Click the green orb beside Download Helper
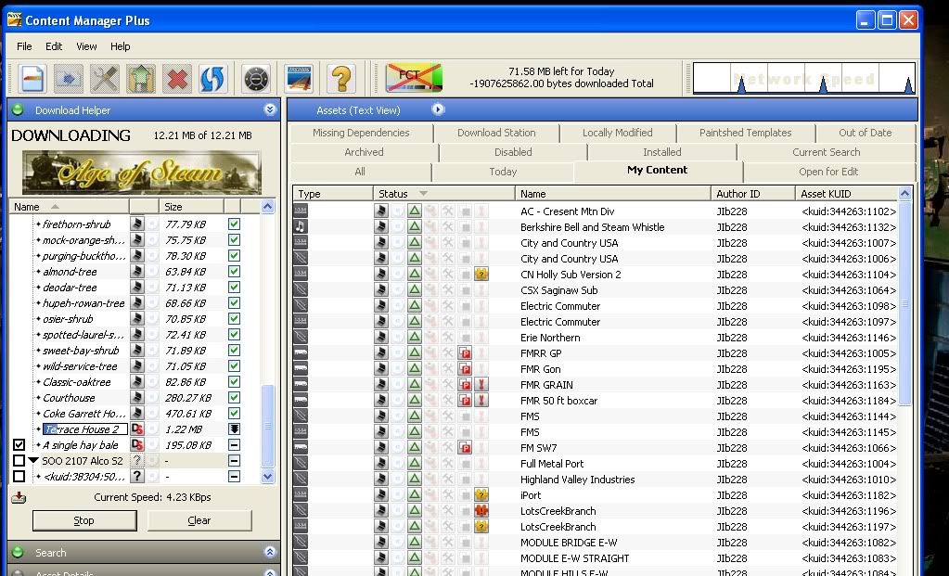This screenshot has height=576, width=949. click(18, 110)
